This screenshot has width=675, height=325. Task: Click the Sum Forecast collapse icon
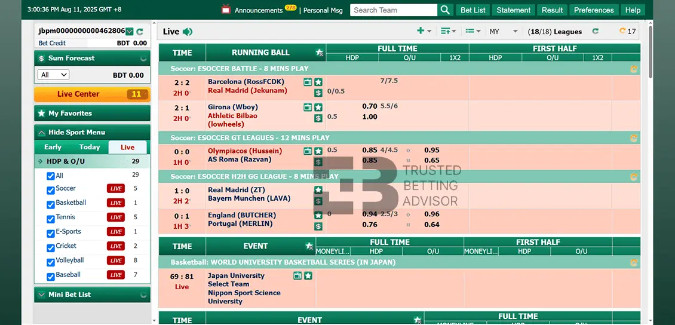144,58
